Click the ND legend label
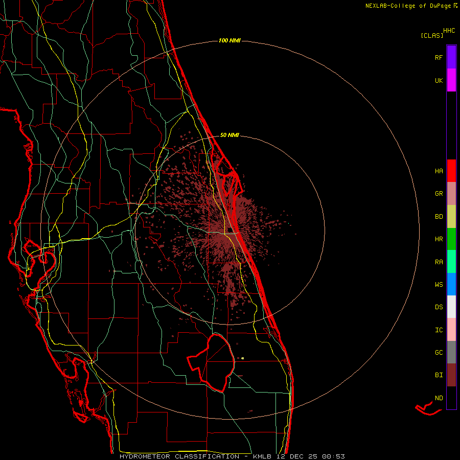Image resolution: width=460 pixels, height=460 pixels. (x=439, y=398)
